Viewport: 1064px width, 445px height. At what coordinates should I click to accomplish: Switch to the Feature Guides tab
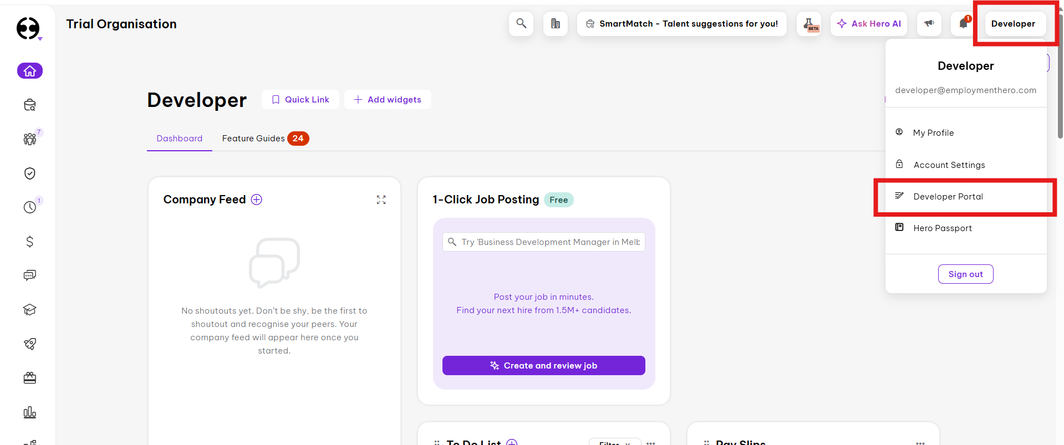(253, 139)
